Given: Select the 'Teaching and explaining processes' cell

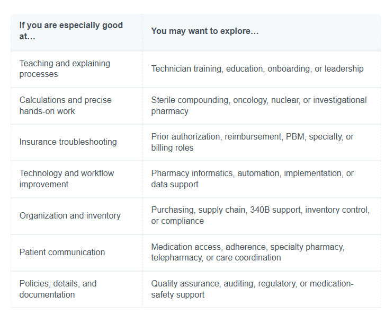Looking at the screenshot, I should point(76,69).
